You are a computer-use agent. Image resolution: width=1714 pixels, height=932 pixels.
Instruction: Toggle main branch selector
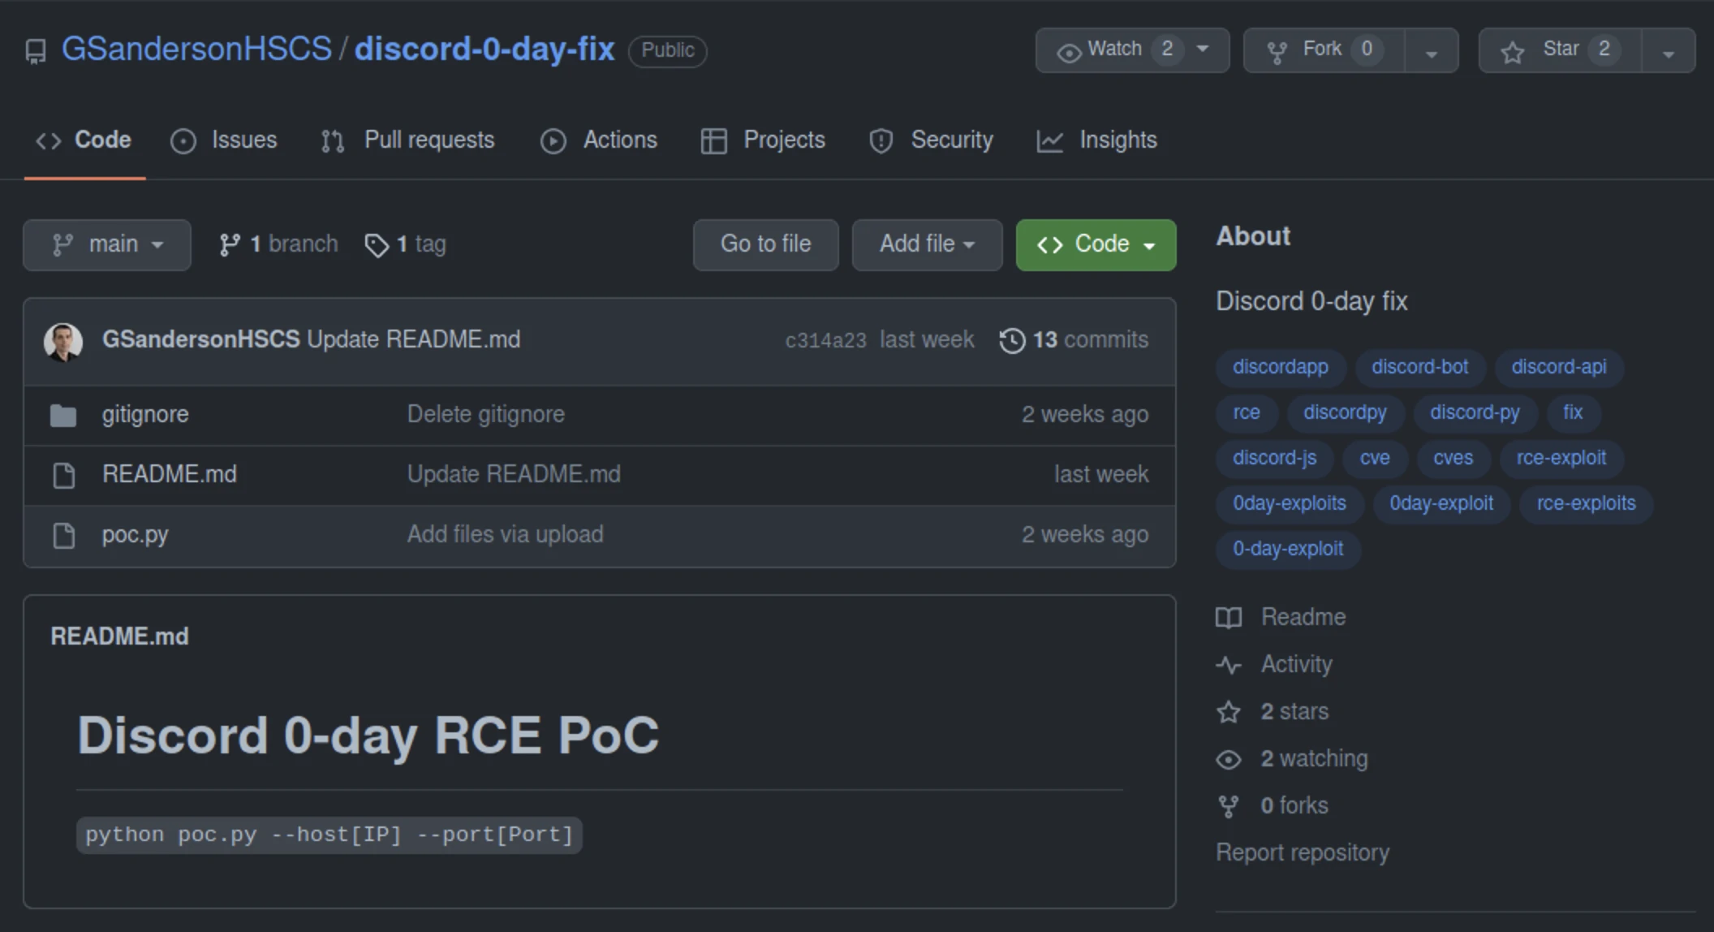click(x=105, y=244)
